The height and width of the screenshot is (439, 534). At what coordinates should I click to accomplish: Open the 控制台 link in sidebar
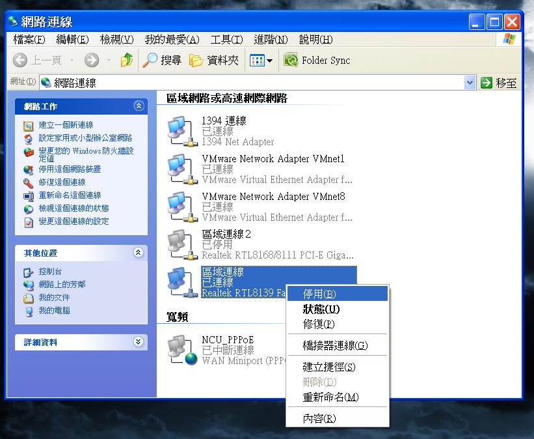[x=50, y=272]
